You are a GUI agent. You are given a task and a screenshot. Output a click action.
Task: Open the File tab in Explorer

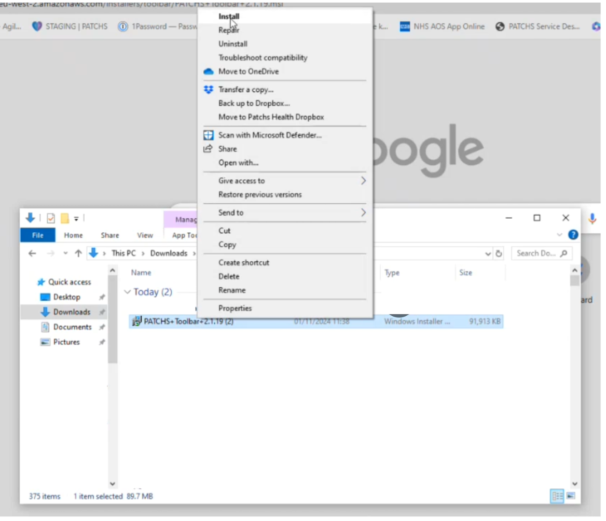coord(37,235)
